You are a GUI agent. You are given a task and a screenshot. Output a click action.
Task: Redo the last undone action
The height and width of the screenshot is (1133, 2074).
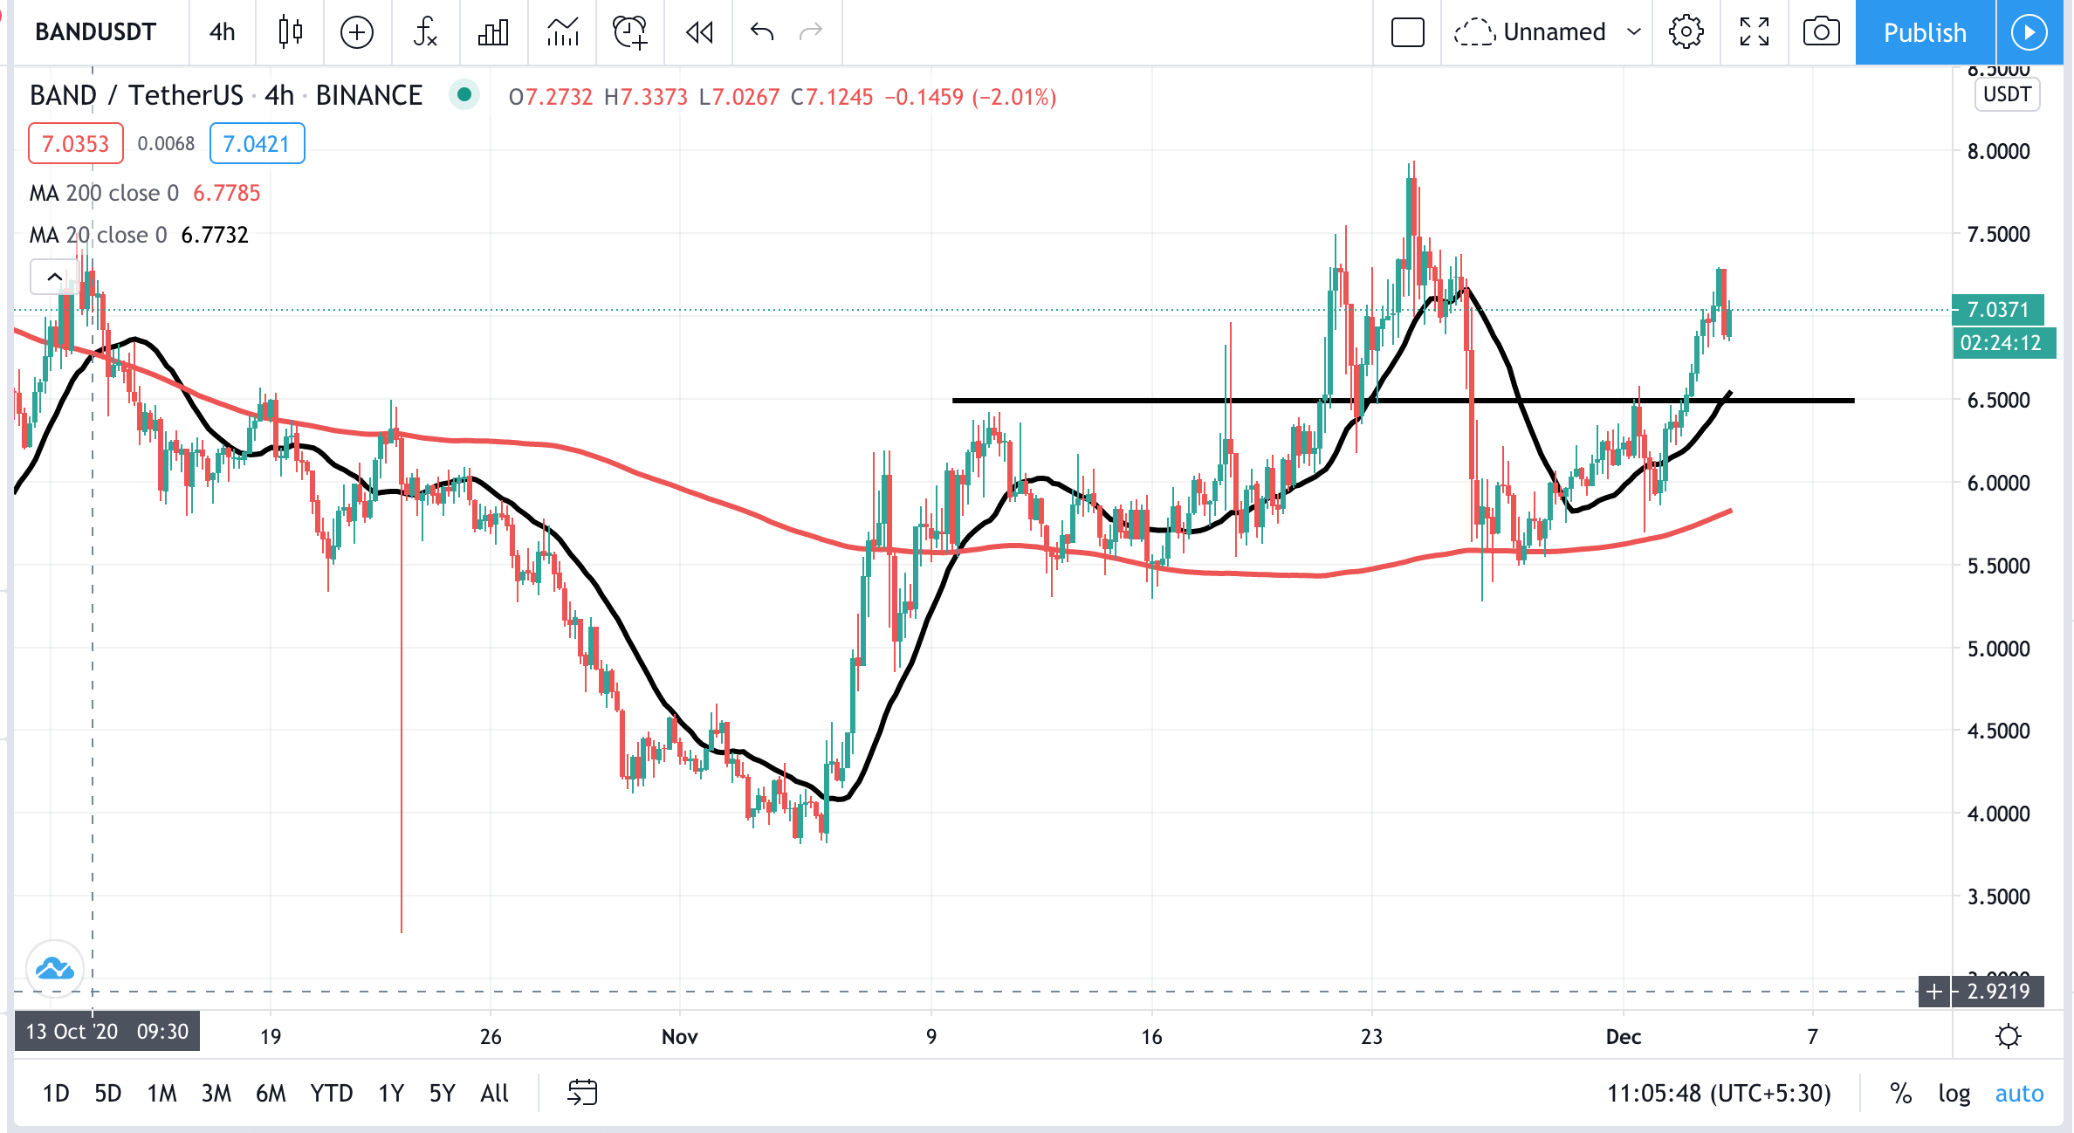tap(812, 32)
